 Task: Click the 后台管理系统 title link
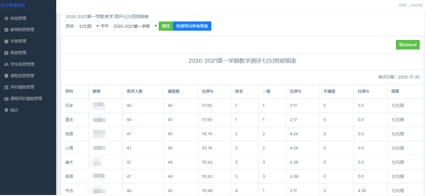(13, 5)
